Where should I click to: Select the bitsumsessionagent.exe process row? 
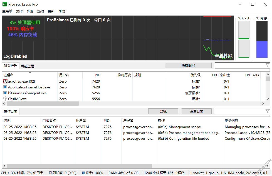point(134,93)
